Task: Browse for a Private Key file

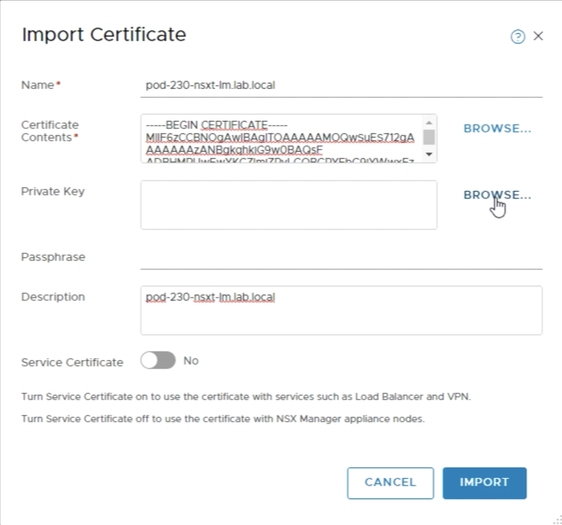Action: click(497, 195)
